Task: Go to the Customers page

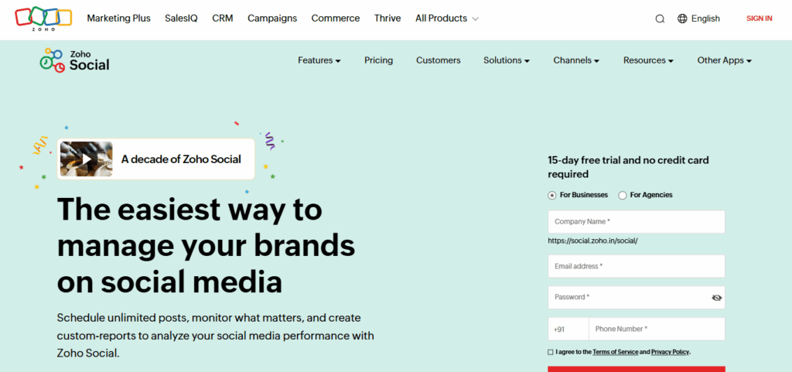Action: tap(439, 60)
